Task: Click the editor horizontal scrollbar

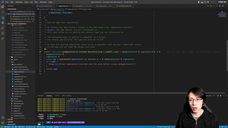Action: [x=134, y=93]
